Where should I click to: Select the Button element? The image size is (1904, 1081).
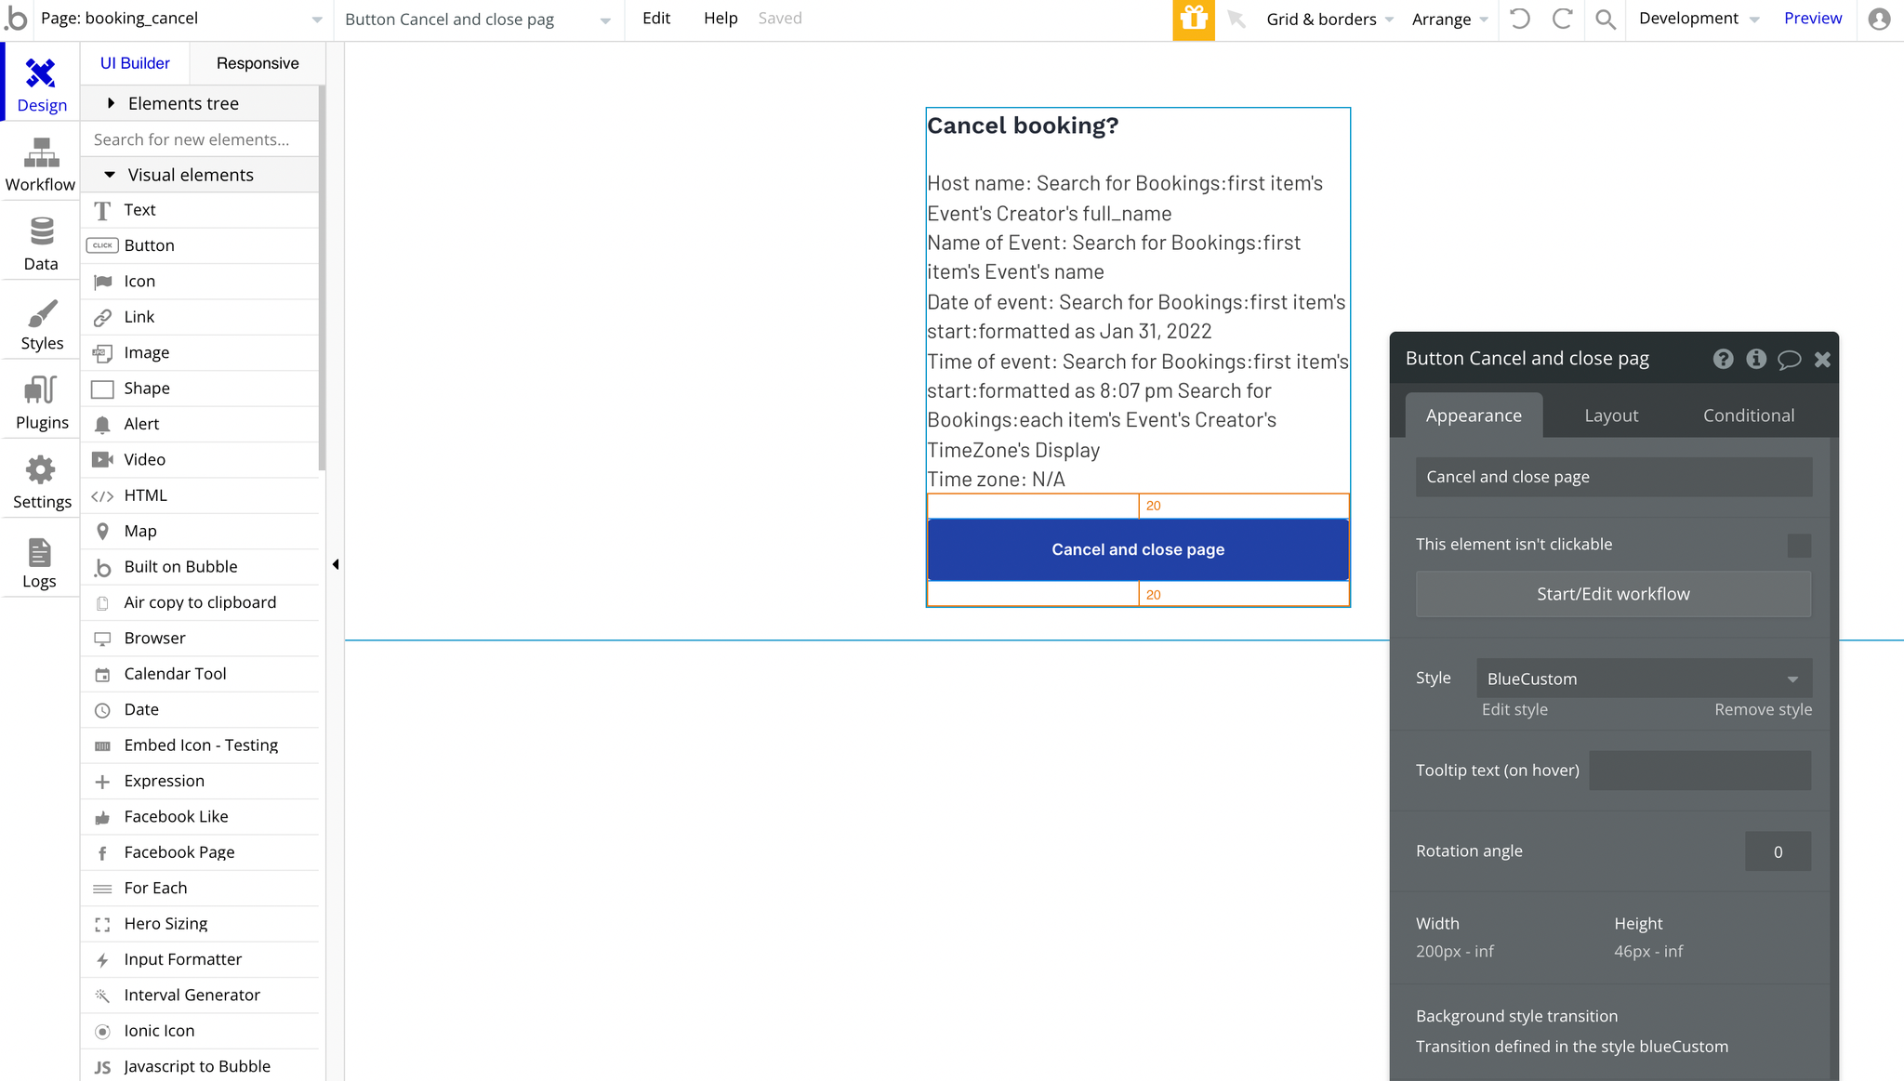click(200, 245)
